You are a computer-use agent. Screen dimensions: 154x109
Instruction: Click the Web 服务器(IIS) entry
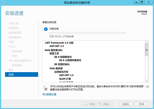[54, 50]
